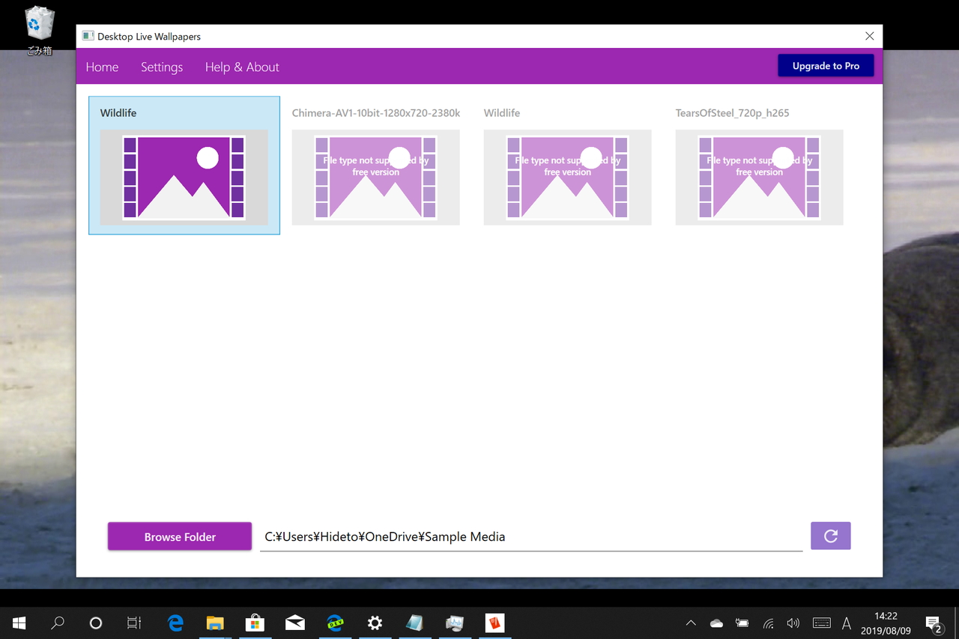Viewport: 959px width, 639px height.
Task: Open Task View from the taskbar
Action: [134, 623]
